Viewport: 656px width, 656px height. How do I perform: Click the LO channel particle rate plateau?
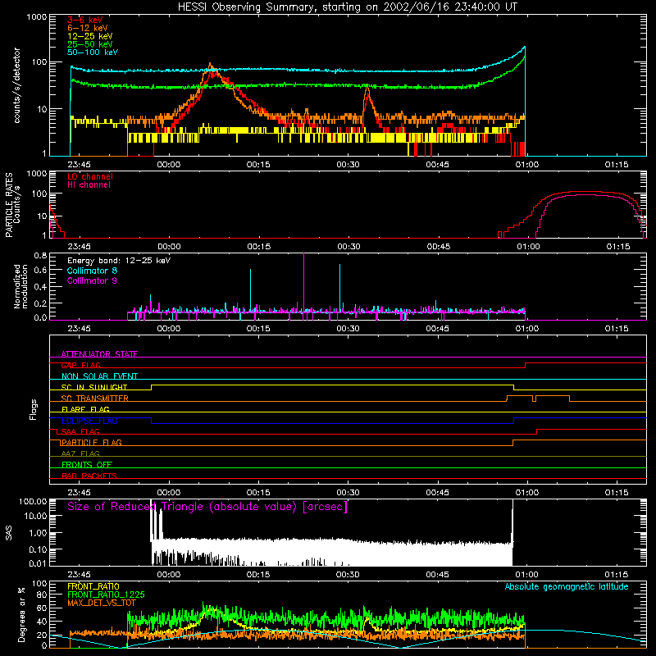click(585, 192)
